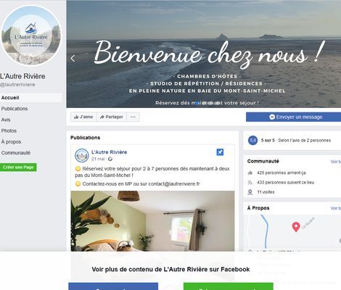Open the Voir tout link beside Communauté

(x=336, y=162)
